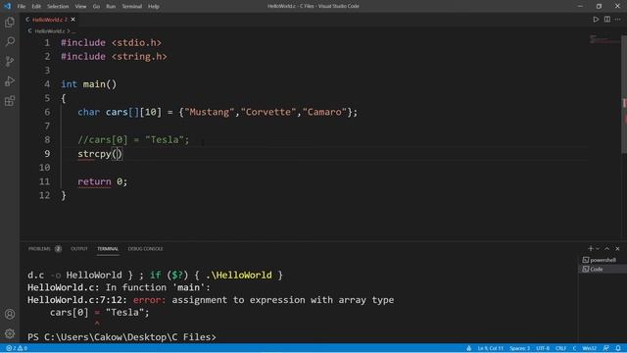Viewport: 627px width, 353px height.
Task: Open the terminal launch profile dropdown arrow
Action: (x=598, y=248)
